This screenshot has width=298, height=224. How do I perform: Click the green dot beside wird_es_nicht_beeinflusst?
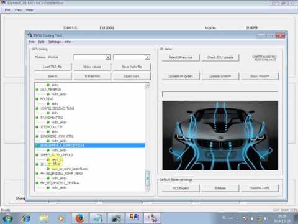(x=48, y=169)
